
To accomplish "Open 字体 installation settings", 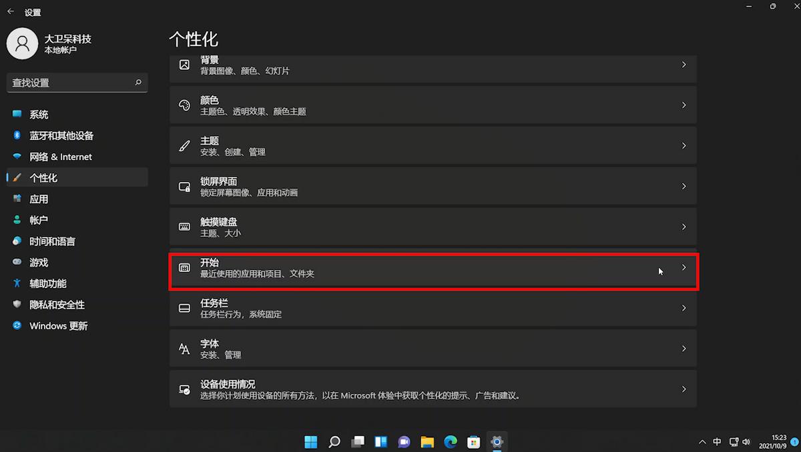I will coord(434,348).
